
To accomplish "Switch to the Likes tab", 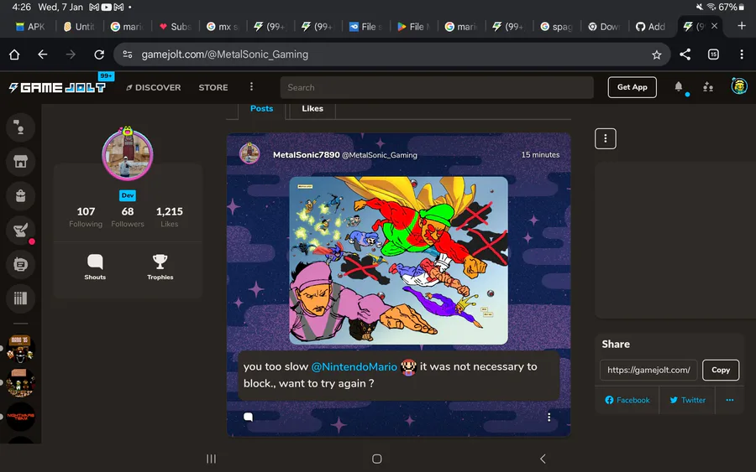I will [312, 109].
